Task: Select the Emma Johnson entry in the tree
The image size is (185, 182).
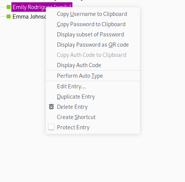Action: (x=29, y=17)
